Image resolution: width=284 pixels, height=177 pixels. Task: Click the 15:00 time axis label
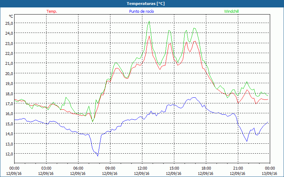pyautogui.click(x=174, y=169)
